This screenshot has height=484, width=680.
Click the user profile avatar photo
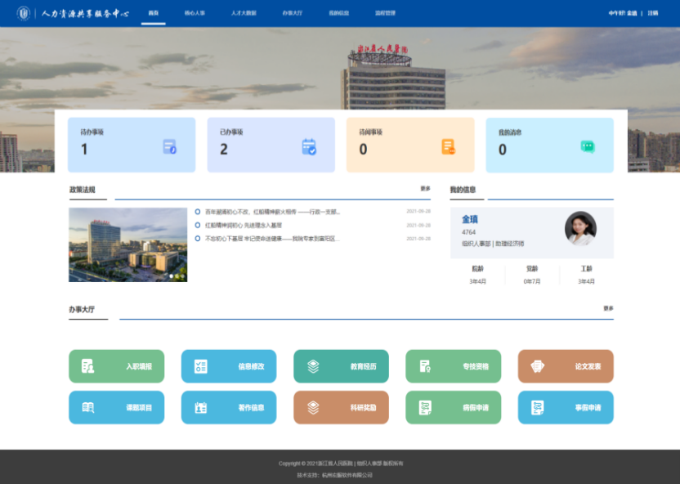[x=580, y=228]
